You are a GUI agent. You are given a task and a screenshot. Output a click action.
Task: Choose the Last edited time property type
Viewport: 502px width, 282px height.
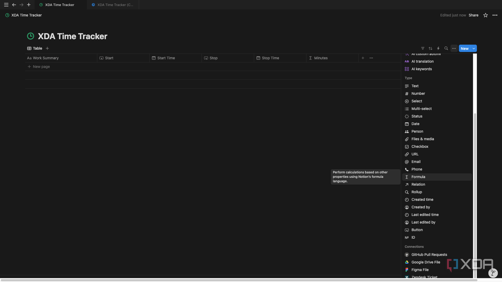tap(437, 215)
